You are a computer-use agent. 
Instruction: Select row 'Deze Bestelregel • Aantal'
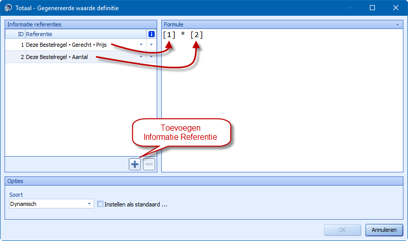pyautogui.click(x=81, y=57)
